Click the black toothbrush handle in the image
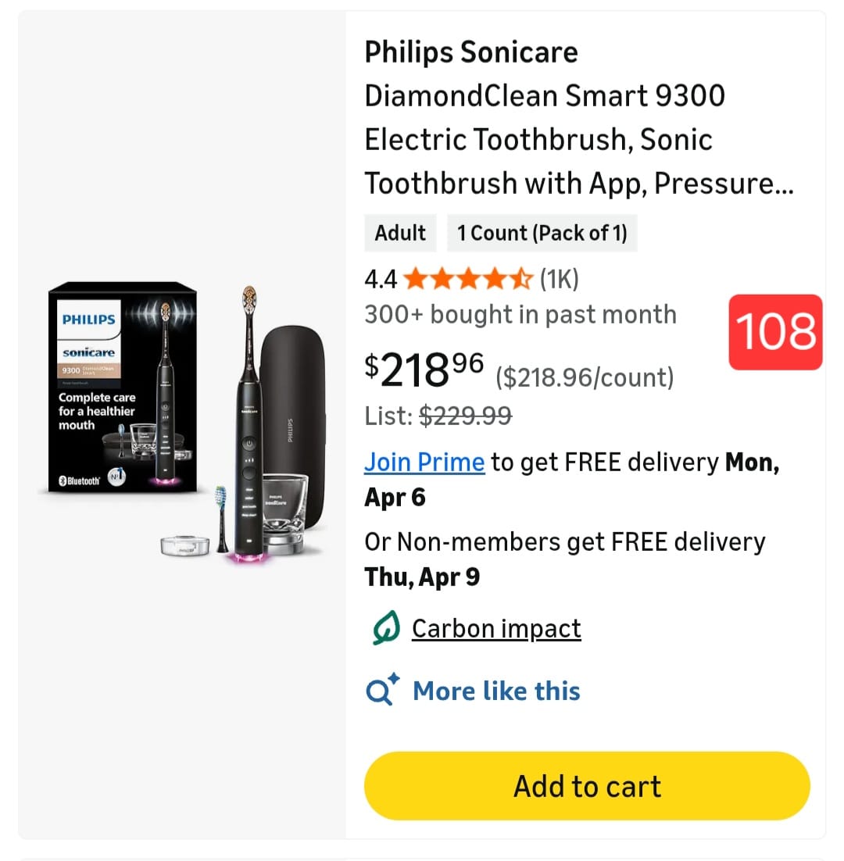Screen dimensions: 844x861 (x=248, y=461)
